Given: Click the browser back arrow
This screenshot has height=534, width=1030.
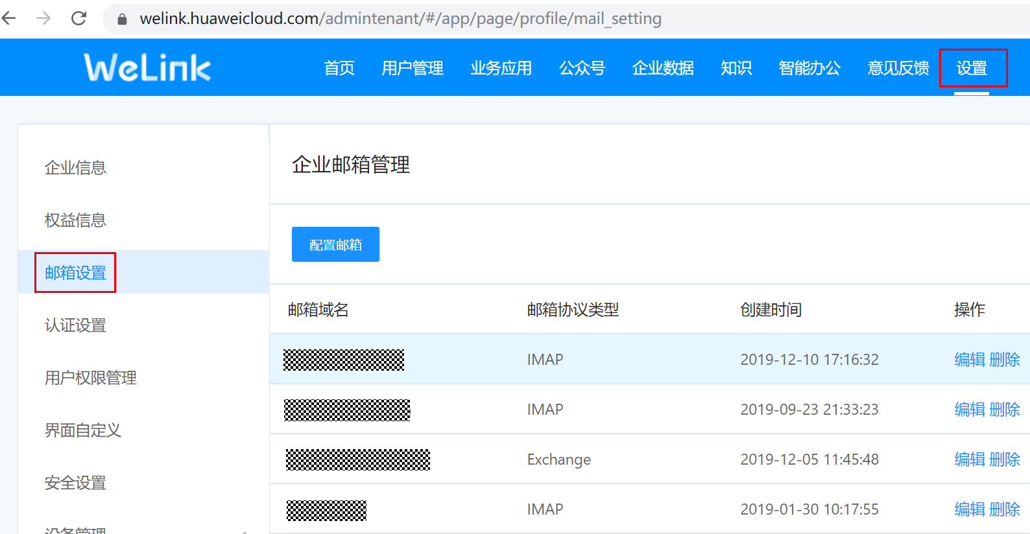Looking at the screenshot, I should 9,18.
